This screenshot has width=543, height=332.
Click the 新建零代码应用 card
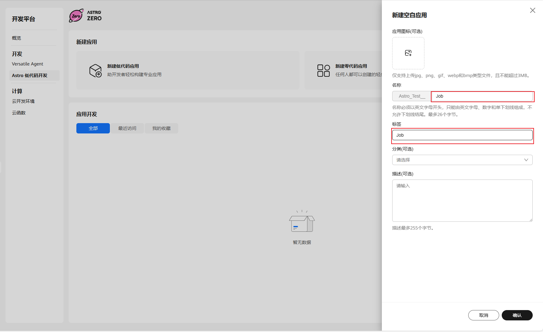click(x=343, y=70)
